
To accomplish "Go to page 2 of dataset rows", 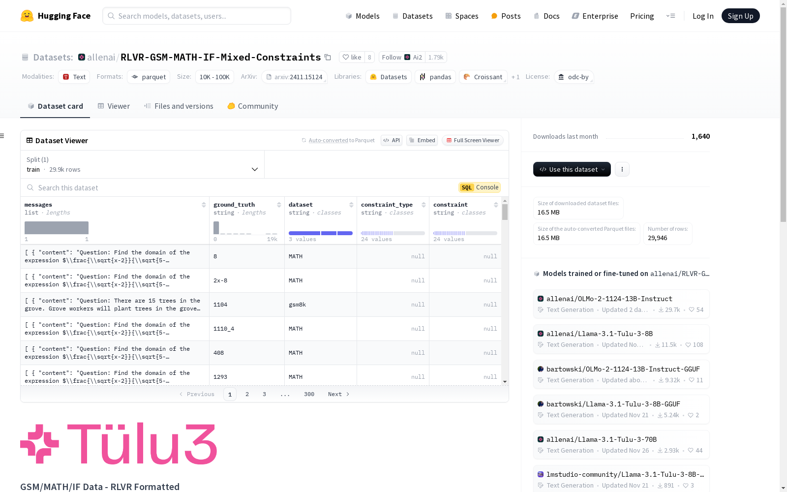I will pyautogui.click(x=247, y=394).
